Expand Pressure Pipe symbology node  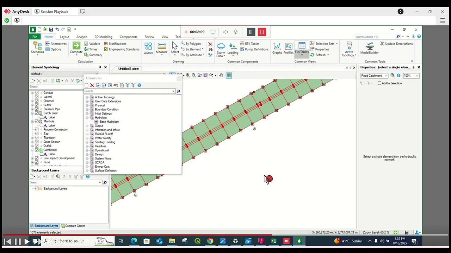pyautogui.click(x=32, y=109)
